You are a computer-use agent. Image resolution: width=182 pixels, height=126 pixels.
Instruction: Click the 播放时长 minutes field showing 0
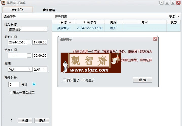[x=14, y=84]
